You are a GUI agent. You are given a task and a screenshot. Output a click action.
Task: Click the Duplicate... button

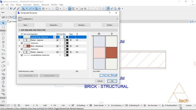54,25
